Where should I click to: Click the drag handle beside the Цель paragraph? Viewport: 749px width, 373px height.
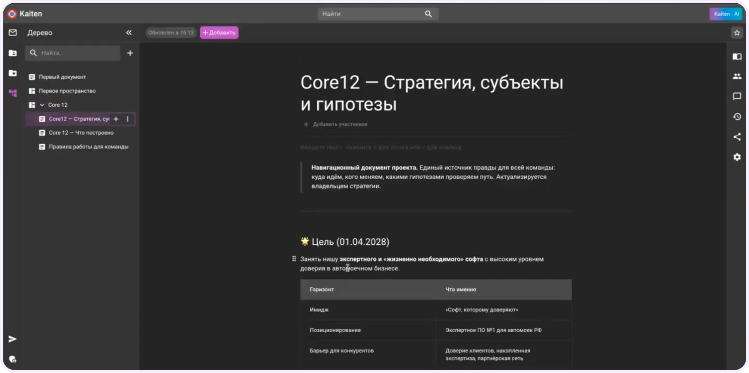click(294, 259)
